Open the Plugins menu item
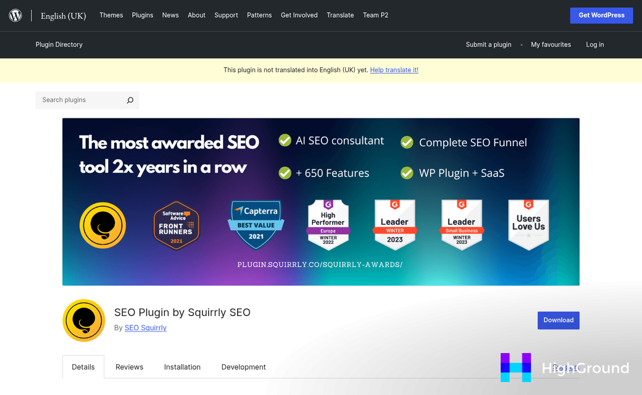 coord(143,15)
